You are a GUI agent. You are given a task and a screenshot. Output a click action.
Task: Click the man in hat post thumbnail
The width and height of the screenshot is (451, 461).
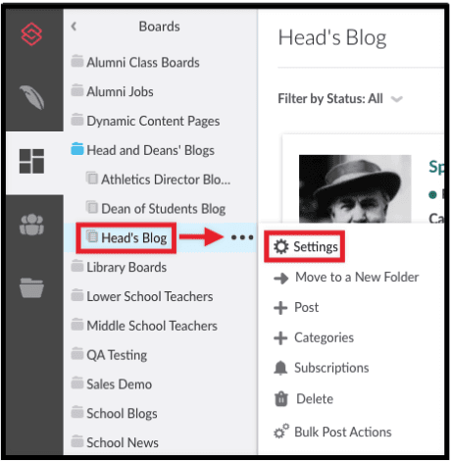pyautogui.click(x=355, y=188)
